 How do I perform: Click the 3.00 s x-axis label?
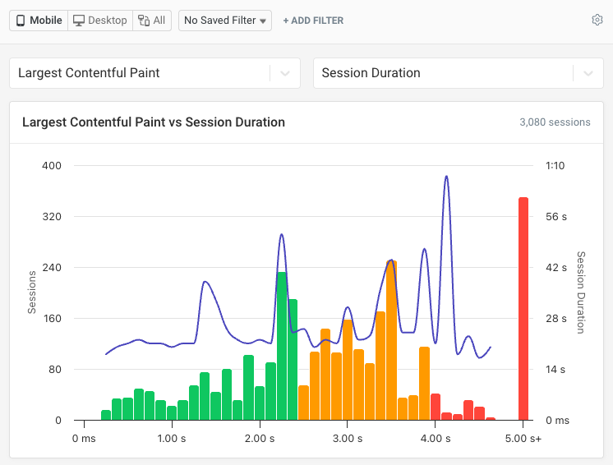point(348,439)
